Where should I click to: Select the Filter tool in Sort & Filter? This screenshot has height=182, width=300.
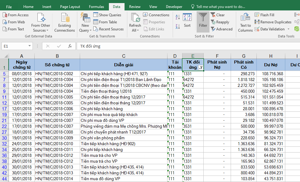(x=202, y=21)
